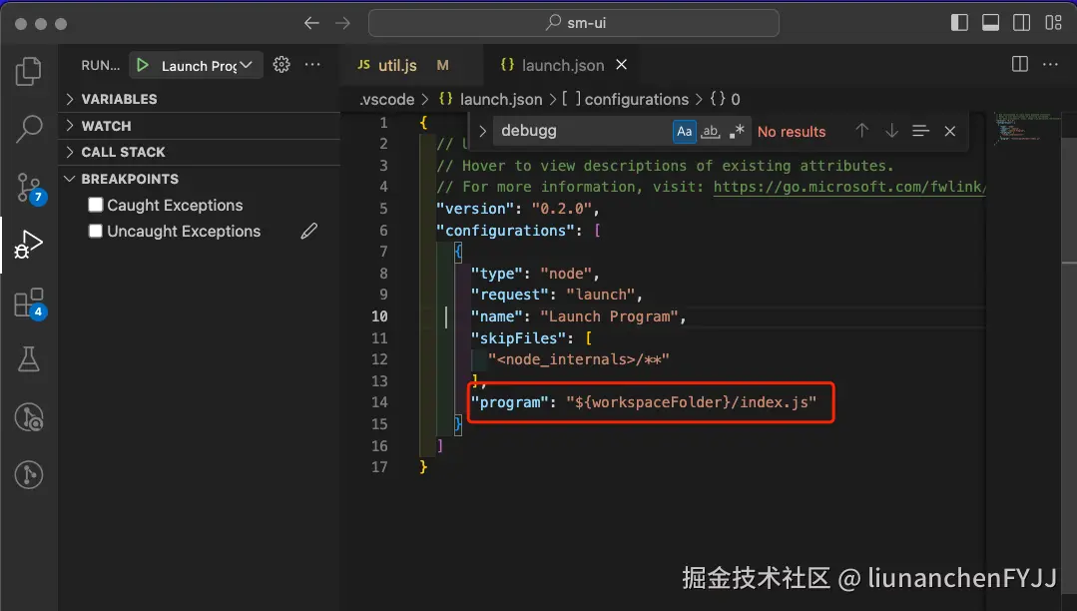Open the go.microsoft.com link in comment
Viewport: 1077px width, 611px height.
coord(849,187)
